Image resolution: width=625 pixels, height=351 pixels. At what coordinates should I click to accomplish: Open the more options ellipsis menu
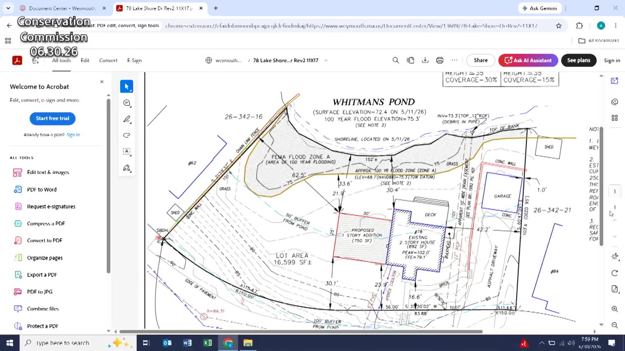pos(455,60)
